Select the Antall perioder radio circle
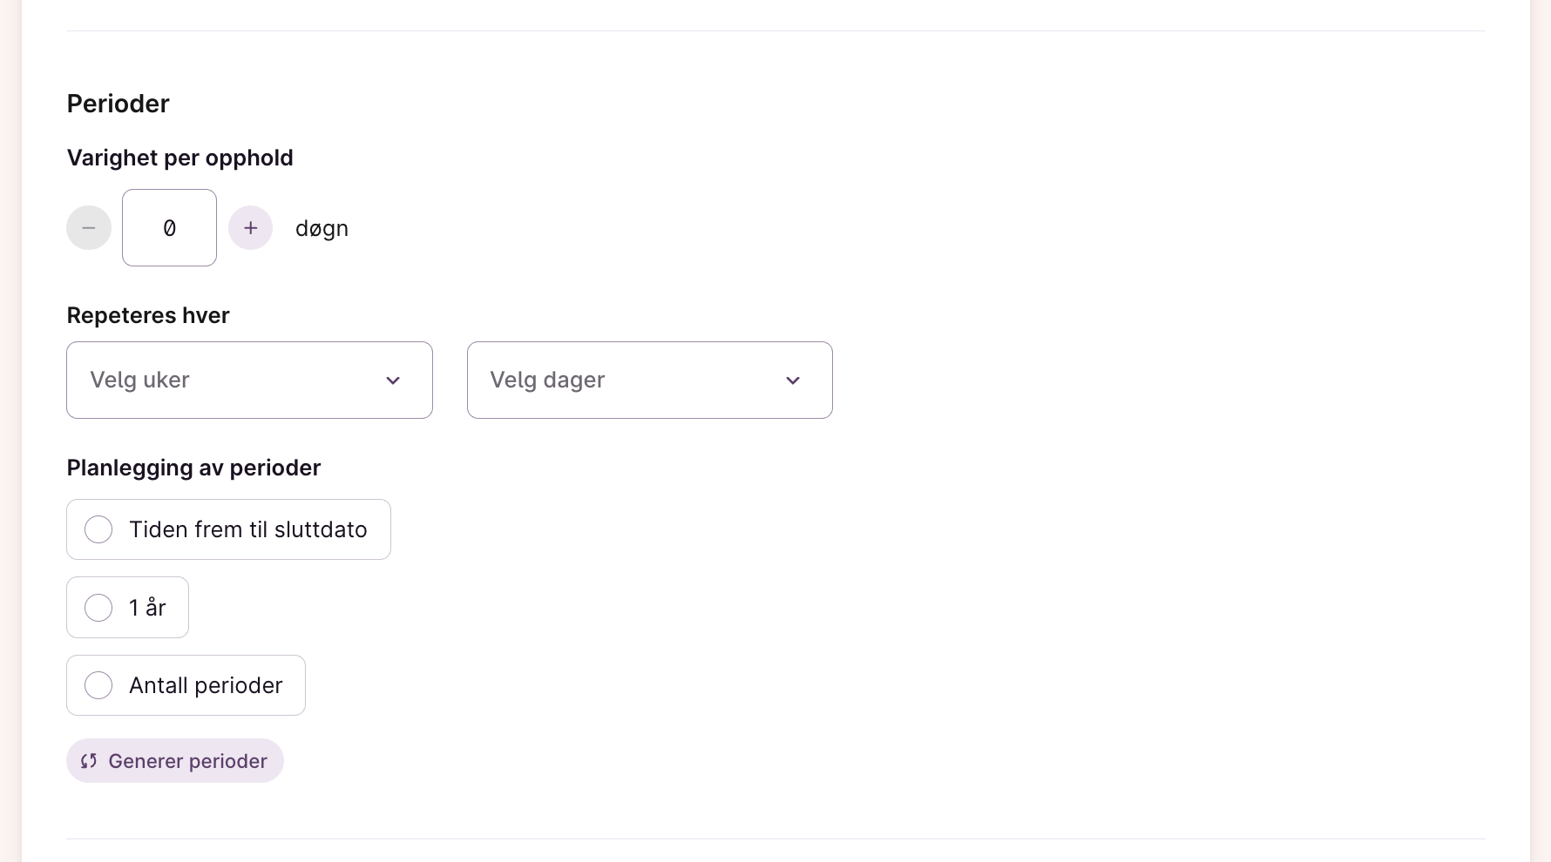Image resolution: width=1551 pixels, height=862 pixels. pos(98,685)
